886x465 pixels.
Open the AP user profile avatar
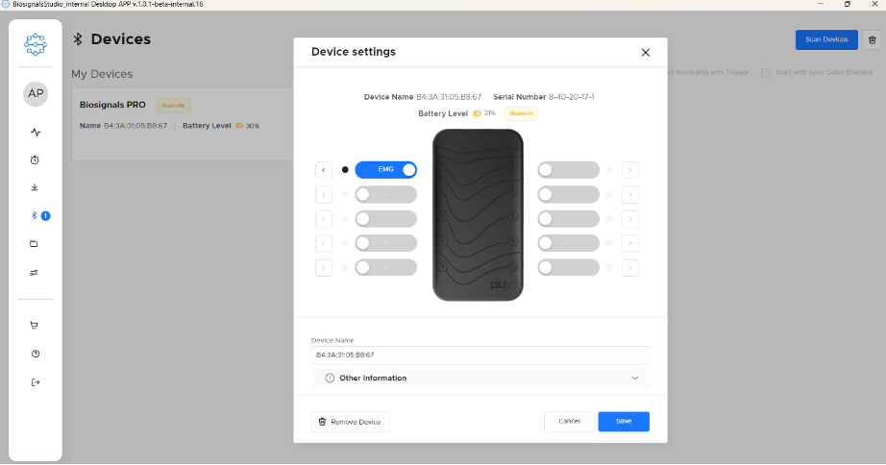pyautogui.click(x=36, y=94)
